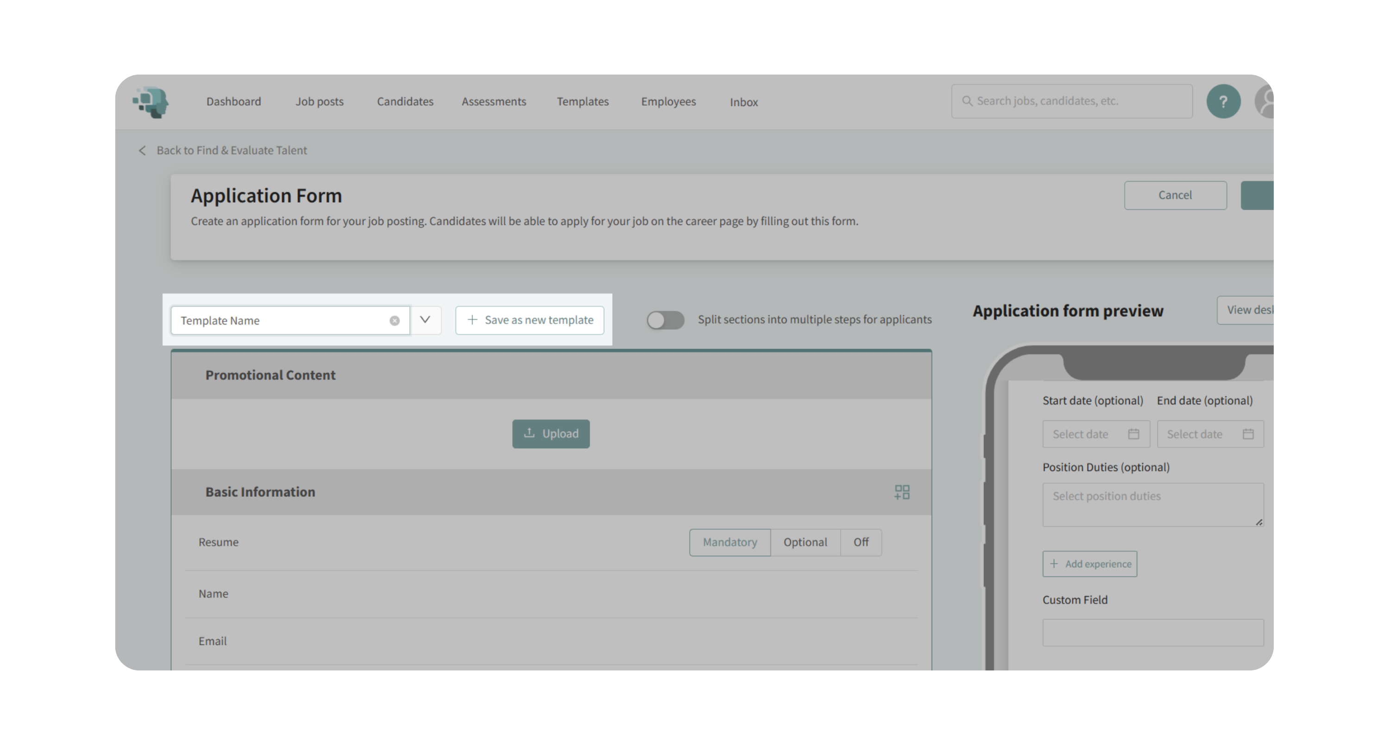
Task: Open the End date calendar icon
Action: pos(1248,434)
